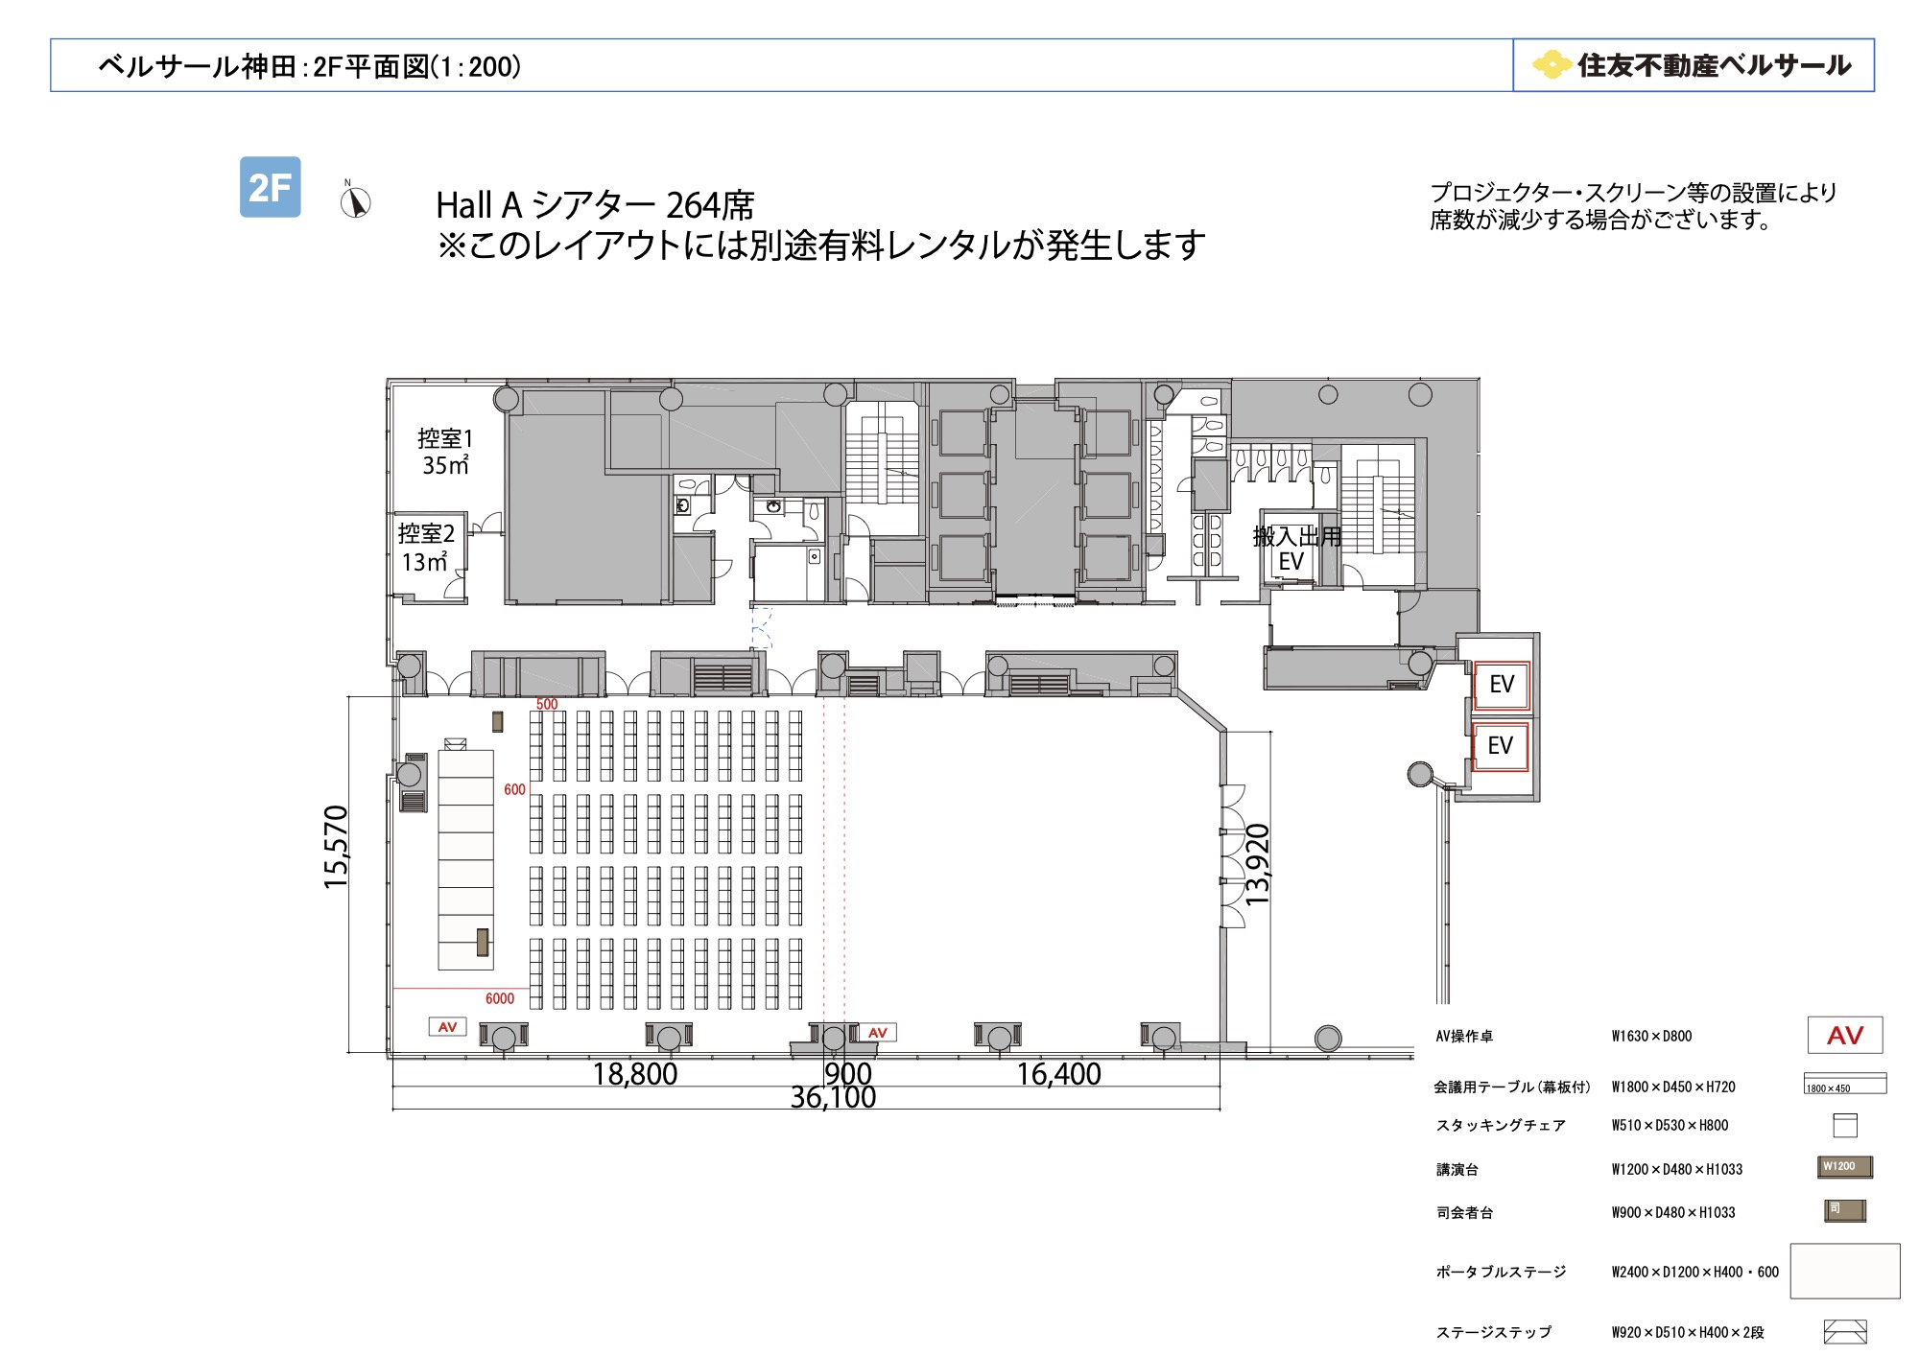Click the 18,800 dimension label

635,1074
